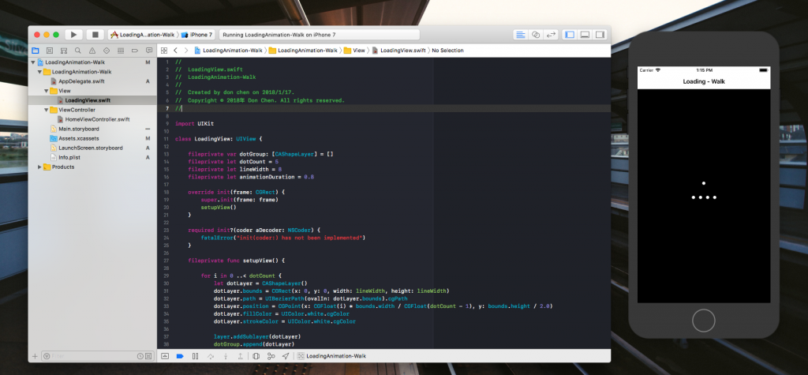
Task: Click LoadingAnimation-Walk project in jump bar
Action: 228,51
